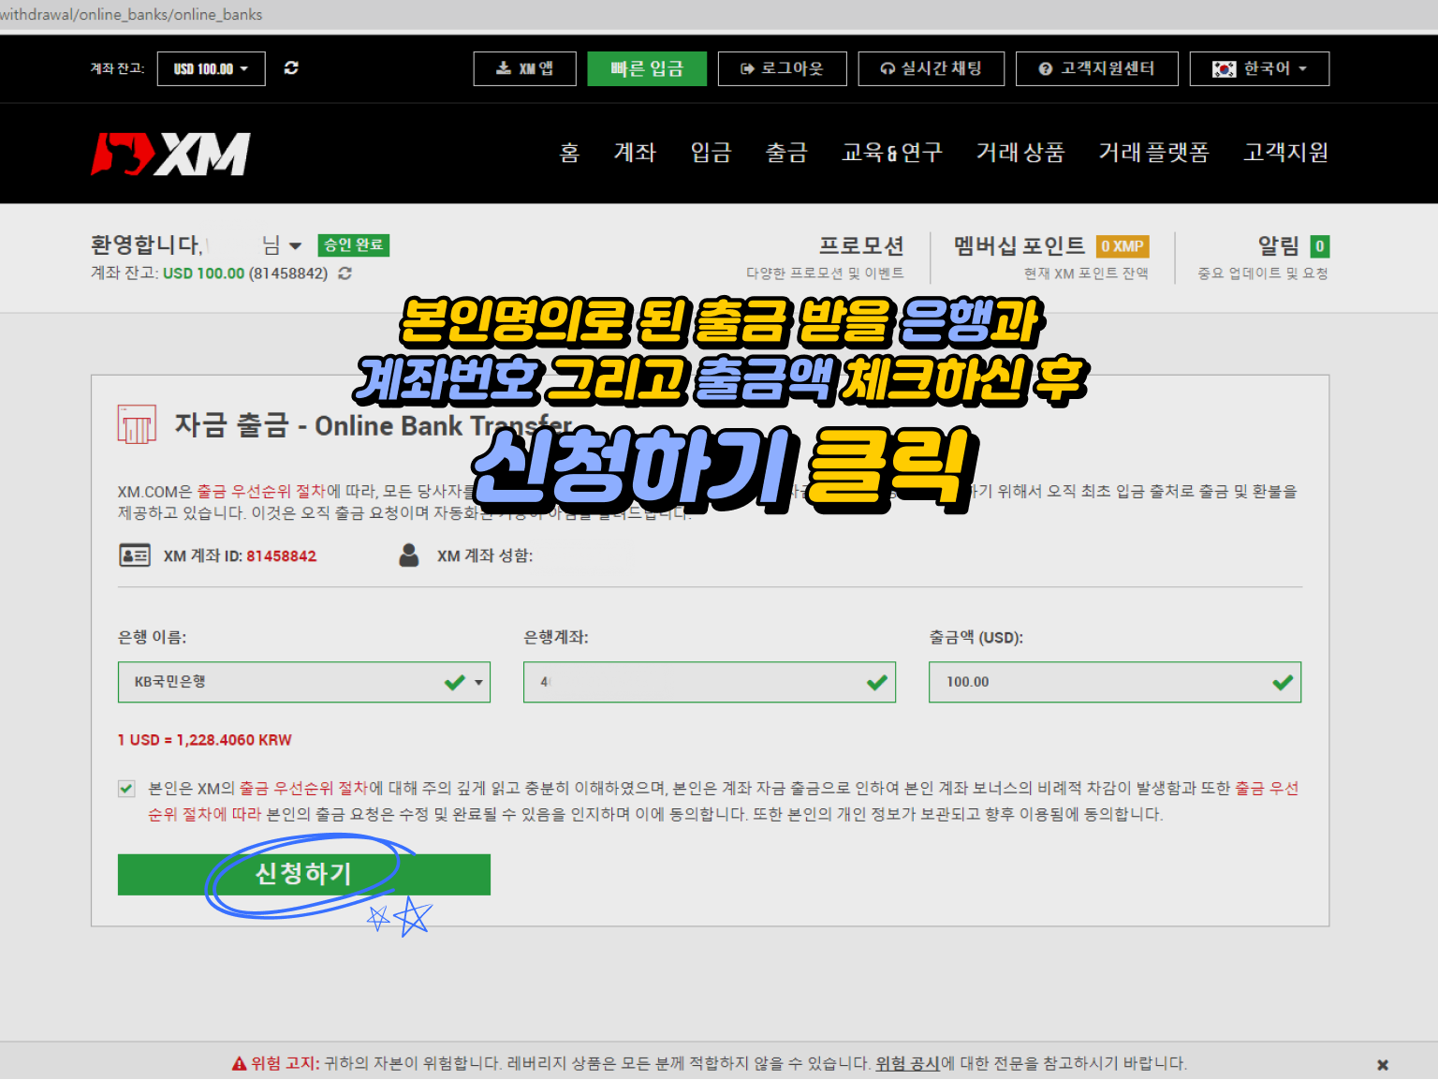Click the ID card icon beside XM 계좌 ID

click(x=134, y=555)
